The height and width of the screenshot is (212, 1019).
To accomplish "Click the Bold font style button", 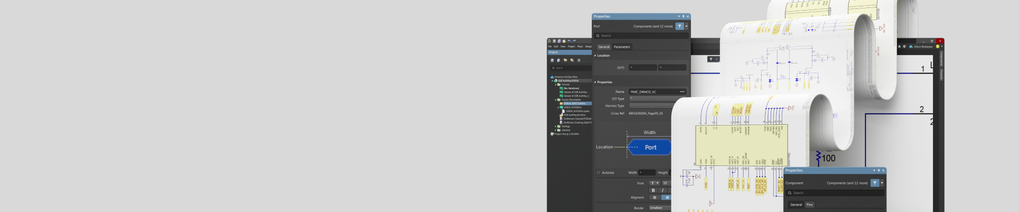I will [653, 190].
